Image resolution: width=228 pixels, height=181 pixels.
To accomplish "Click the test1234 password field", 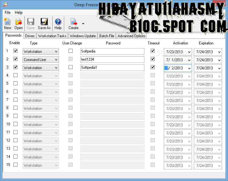I will pos(112,59).
